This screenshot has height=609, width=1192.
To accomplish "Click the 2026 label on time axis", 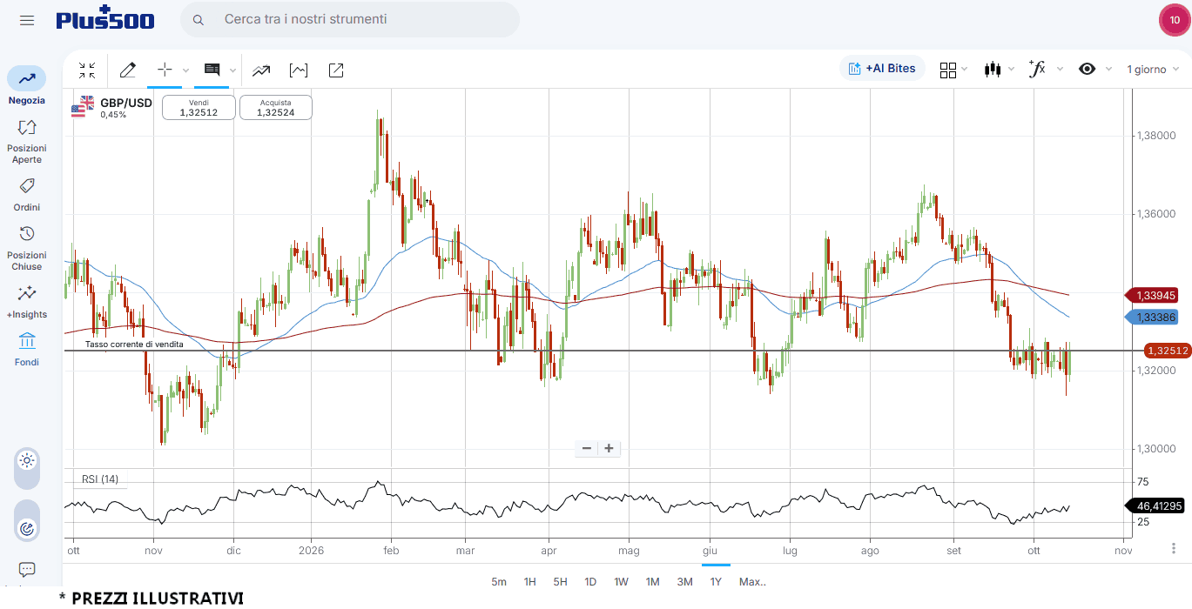I will pyautogui.click(x=311, y=551).
